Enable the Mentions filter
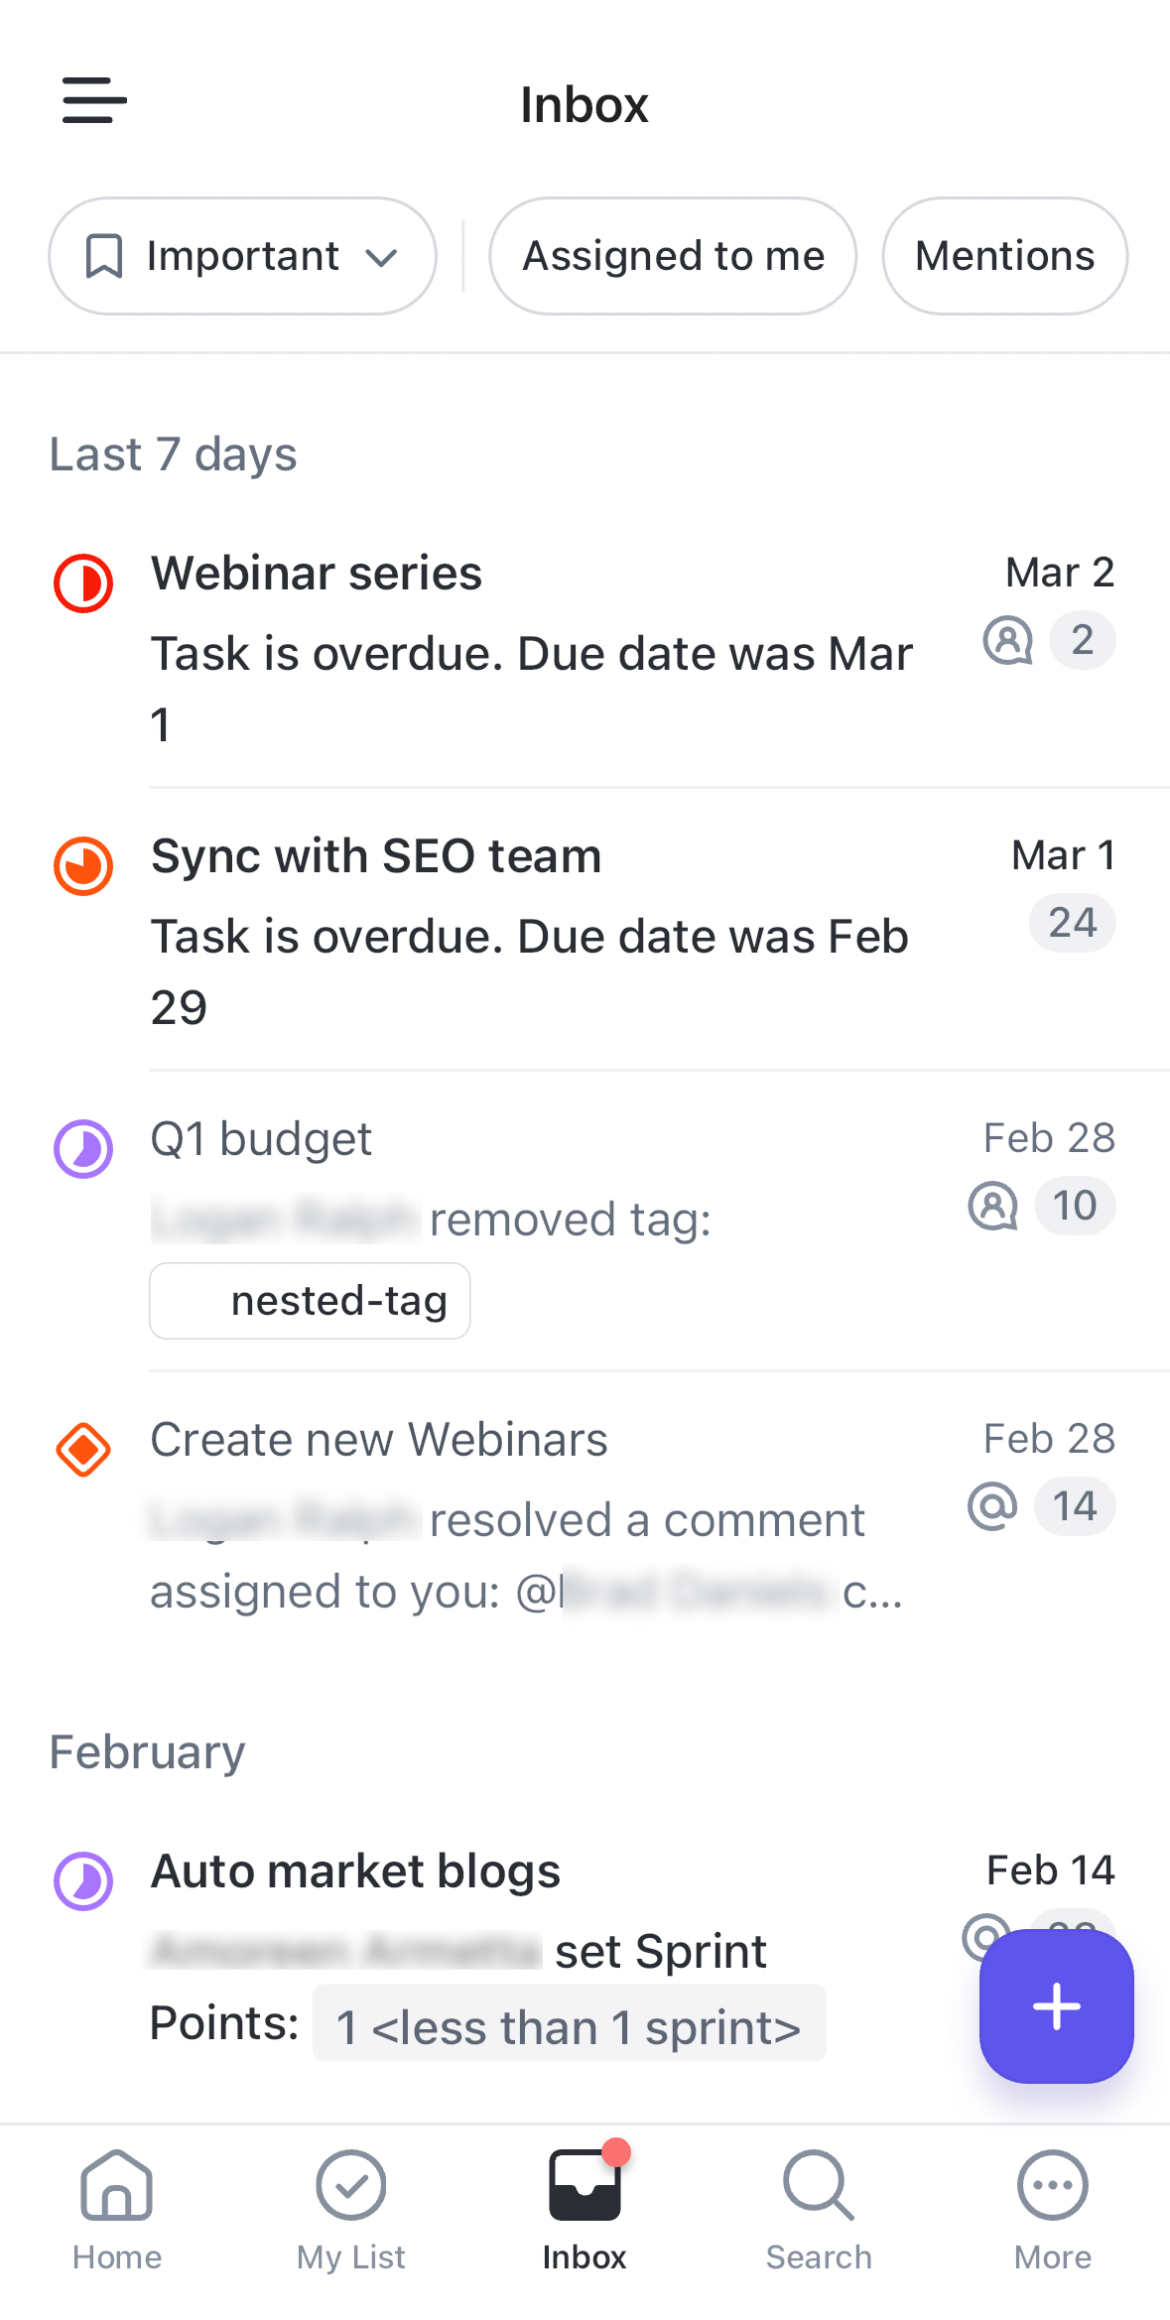The width and height of the screenshot is (1170, 2320). (1003, 256)
